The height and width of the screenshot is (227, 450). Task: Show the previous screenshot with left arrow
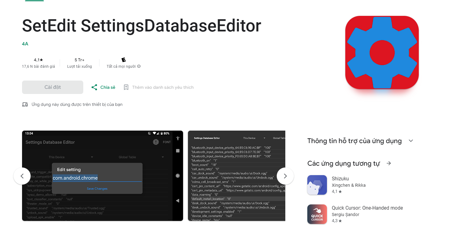[22, 176]
